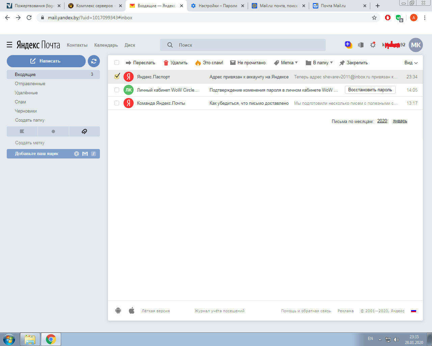This screenshot has width=432, height=346.
Task: Open the themes icon near the gear
Action: pyautogui.click(x=361, y=45)
